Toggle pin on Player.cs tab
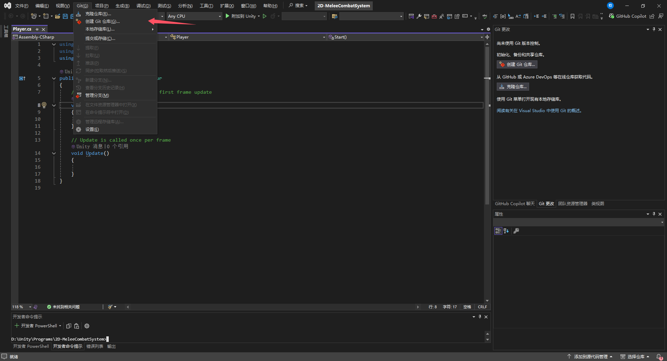 37,30
